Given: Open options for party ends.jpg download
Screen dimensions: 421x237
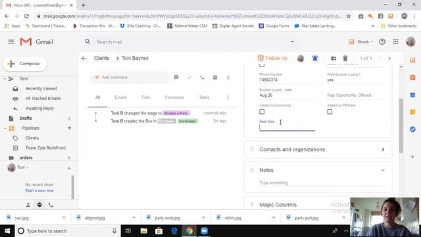Looking at the screenshot, I should pyautogui.click(x=203, y=217).
